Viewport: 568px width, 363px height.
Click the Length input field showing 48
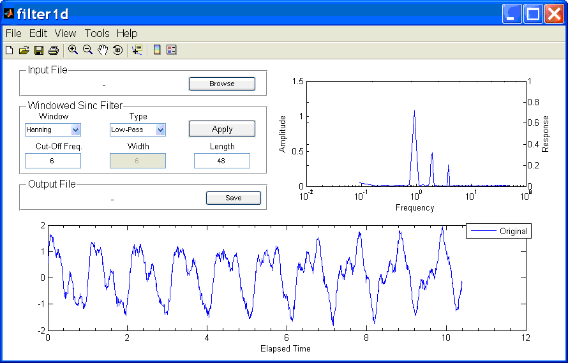pyautogui.click(x=222, y=161)
